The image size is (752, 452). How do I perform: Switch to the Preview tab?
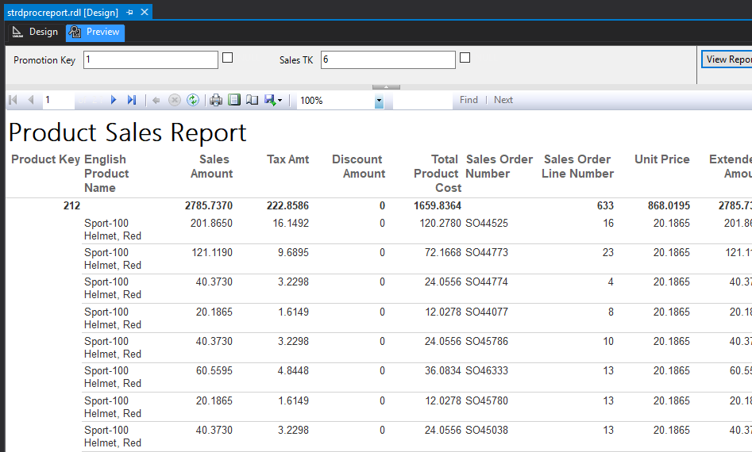click(x=95, y=32)
